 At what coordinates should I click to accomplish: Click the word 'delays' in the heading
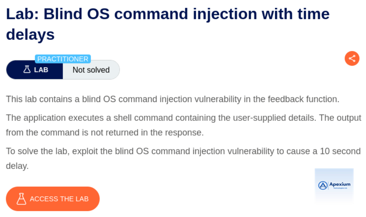(x=30, y=34)
